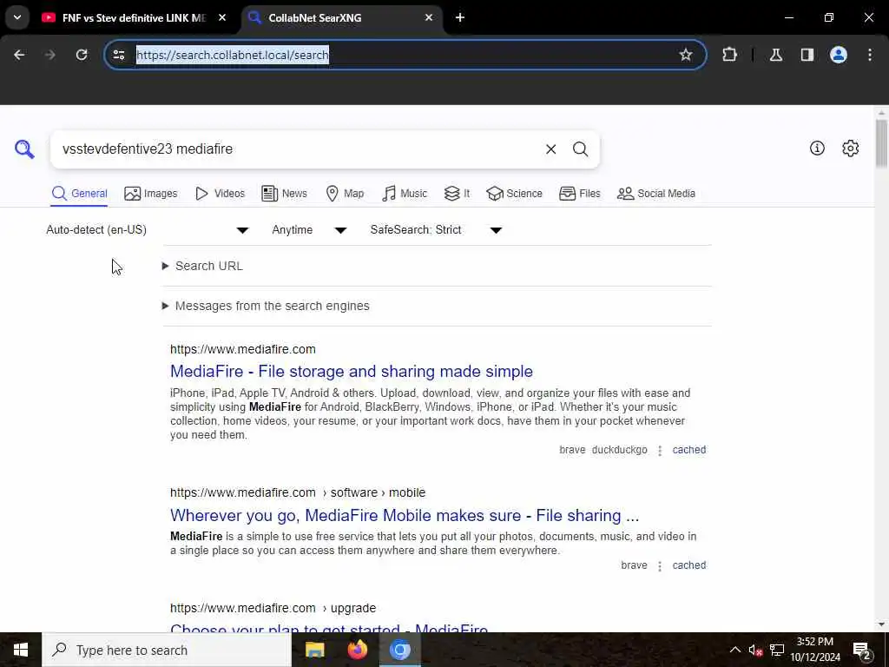The height and width of the screenshot is (667, 889).
Task: Open the Auto-detect (en-US) language dropdown
Action: pyautogui.click(x=148, y=229)
